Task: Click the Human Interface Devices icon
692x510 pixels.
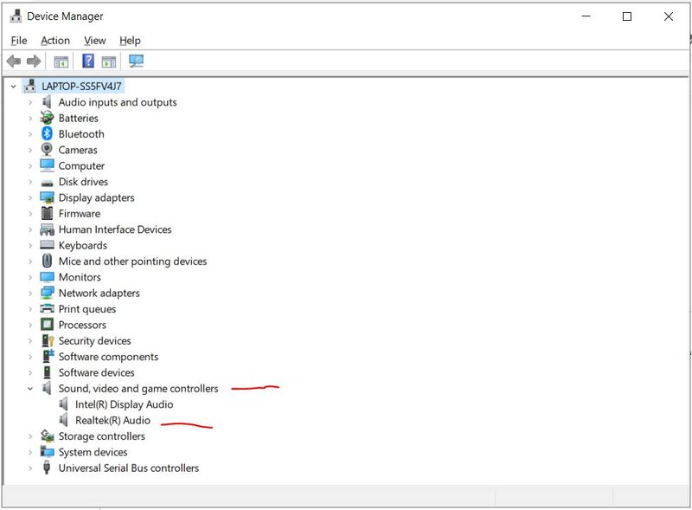Action: [x=47, y=229]
